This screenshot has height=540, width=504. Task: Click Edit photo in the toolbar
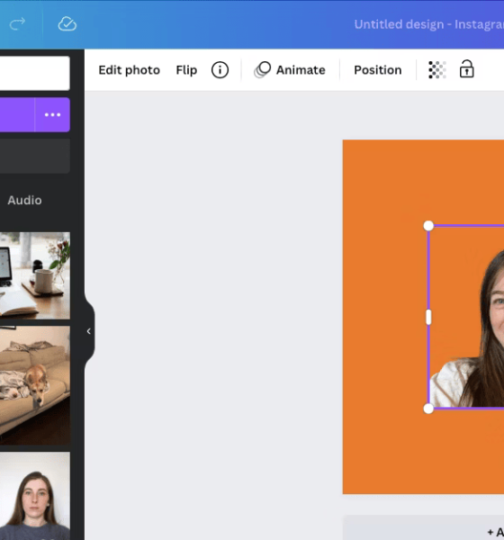click(130, 70)
